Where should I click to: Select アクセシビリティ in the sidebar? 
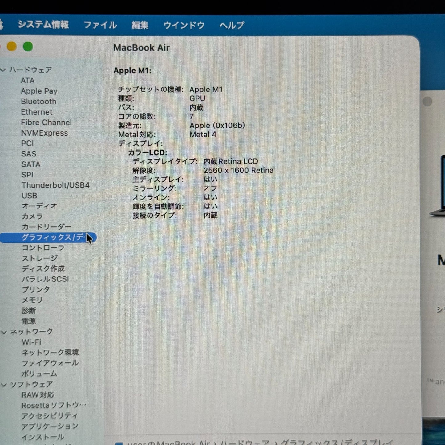50,416
